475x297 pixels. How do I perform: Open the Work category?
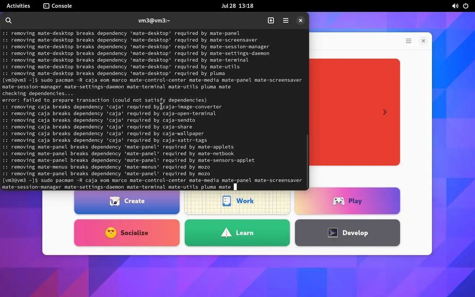(x=237, y=201)
